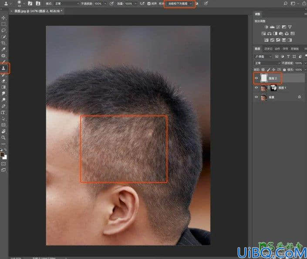Image resolution: width=307 pixels, height=259 pixels.
Task: Open the layer blend mode dropdown
Action: (267, 63)
